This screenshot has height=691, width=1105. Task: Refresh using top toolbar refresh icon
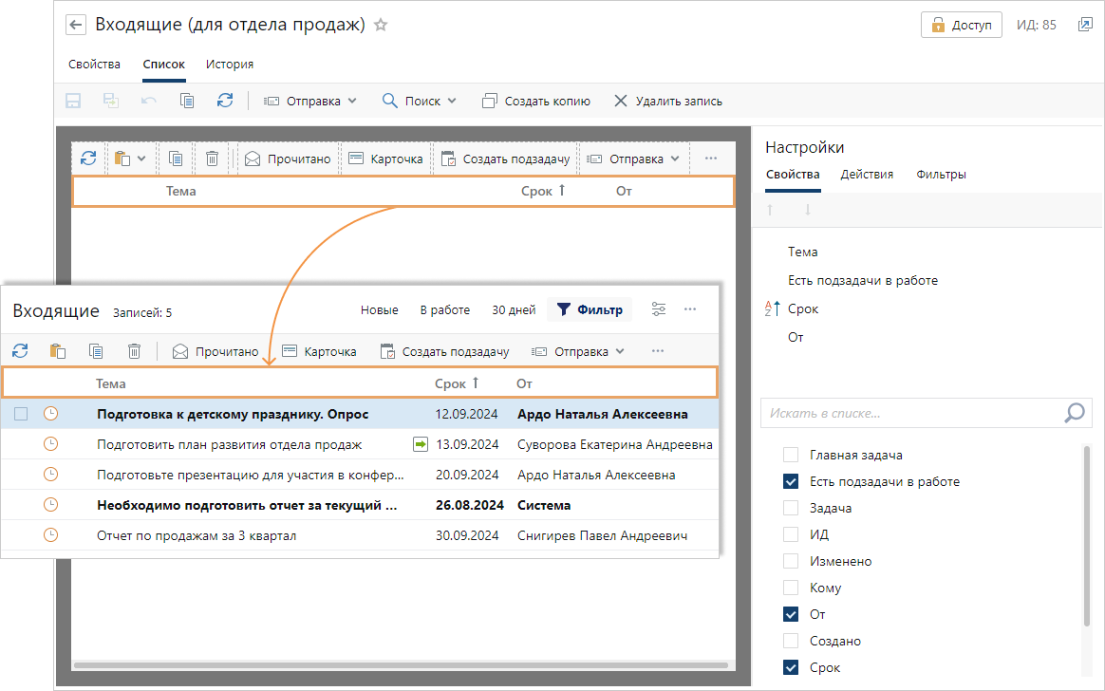pyautogui.click(x=225, y=101)
